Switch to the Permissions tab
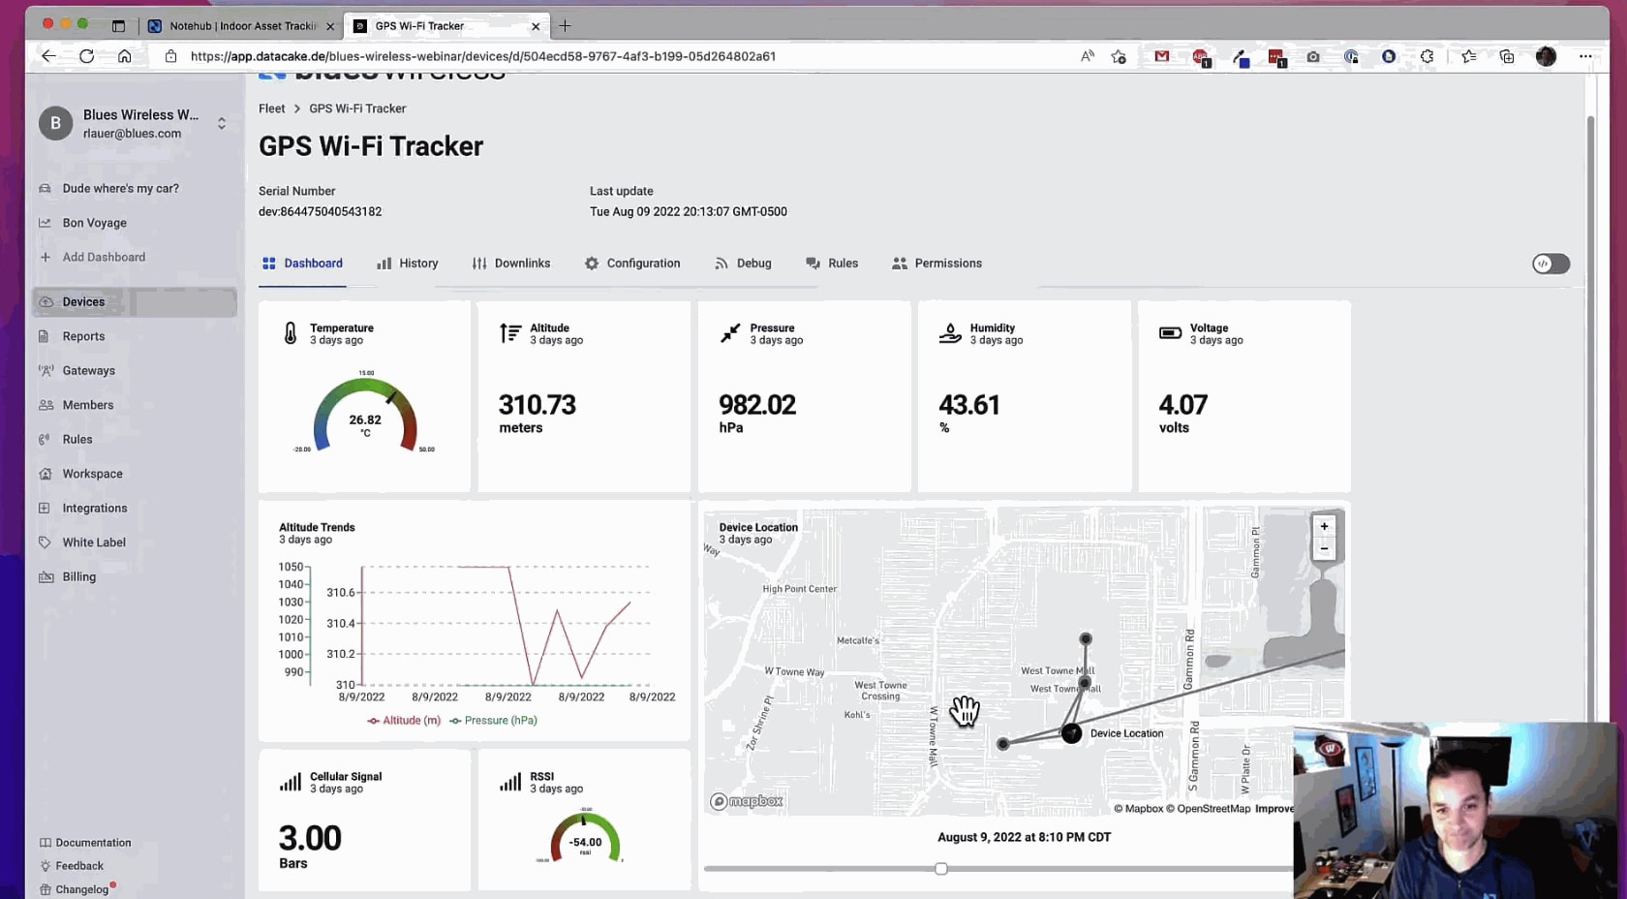The height and width of the screenshot is (899, 1627). point(936,263)
